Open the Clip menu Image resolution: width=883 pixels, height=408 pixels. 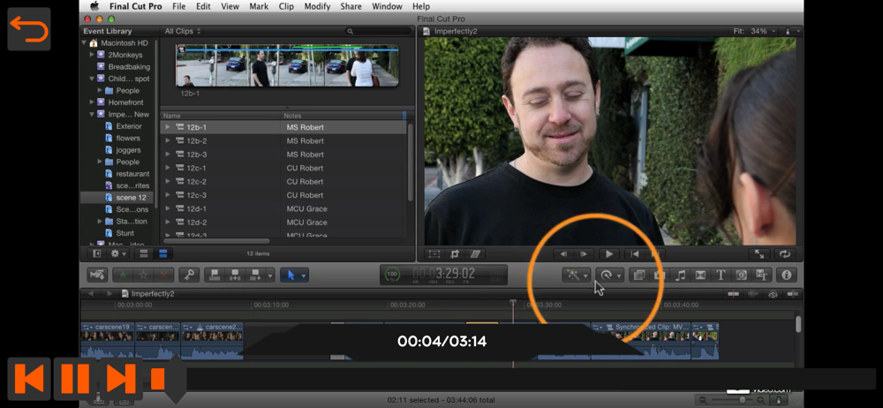click(x=286, y=6)
